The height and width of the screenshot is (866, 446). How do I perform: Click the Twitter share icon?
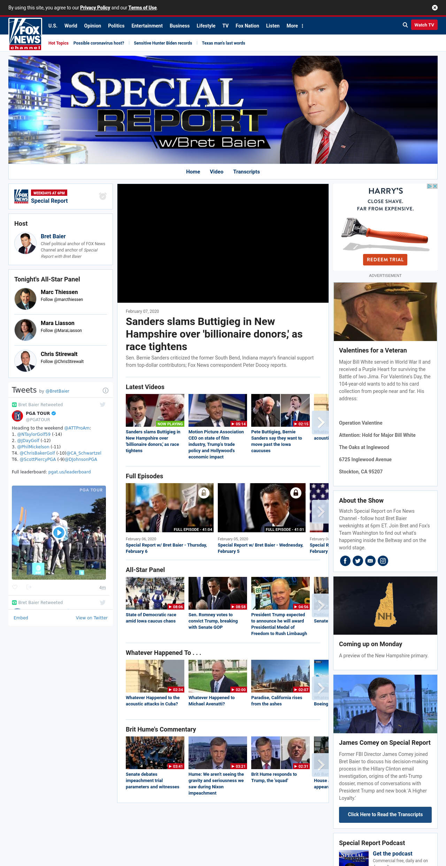pos(358,561)
